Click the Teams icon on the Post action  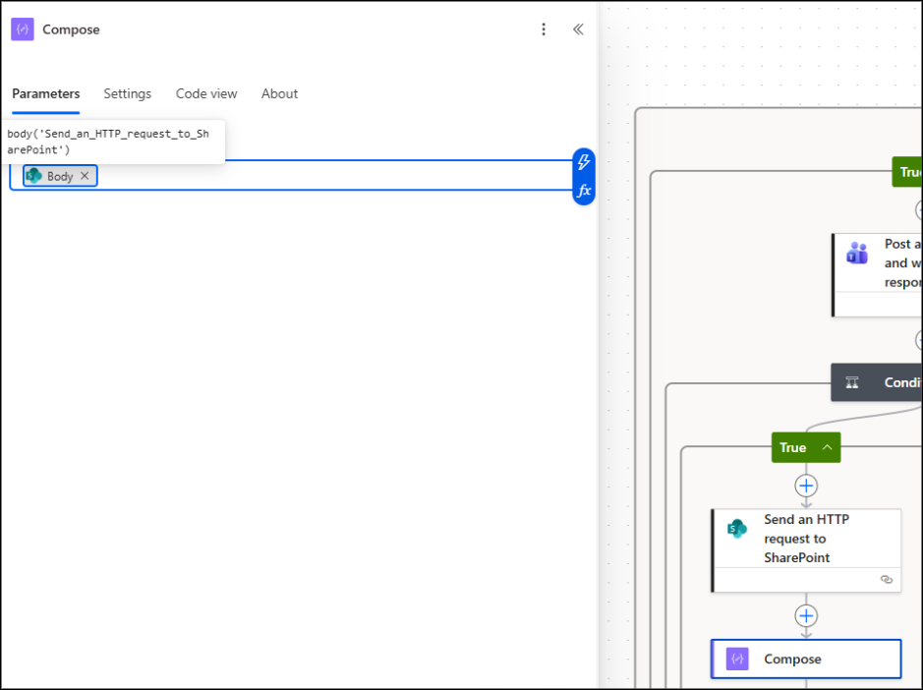857,254
